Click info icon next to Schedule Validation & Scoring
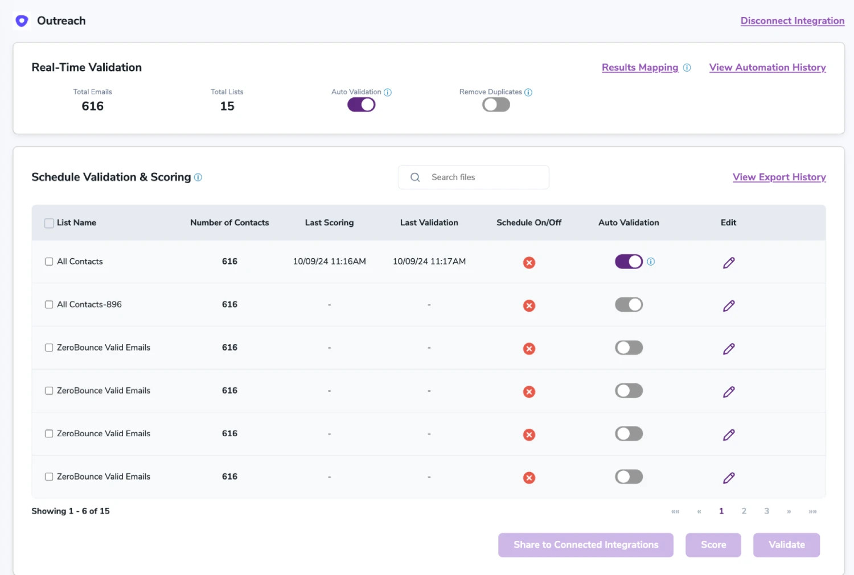Image resolution: width=854 pixels, height=575 pixels. tap(198, 177)
